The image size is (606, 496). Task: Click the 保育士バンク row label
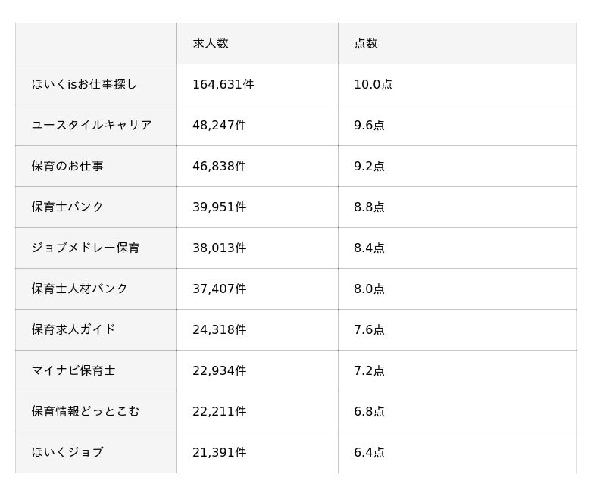point(67,207)
